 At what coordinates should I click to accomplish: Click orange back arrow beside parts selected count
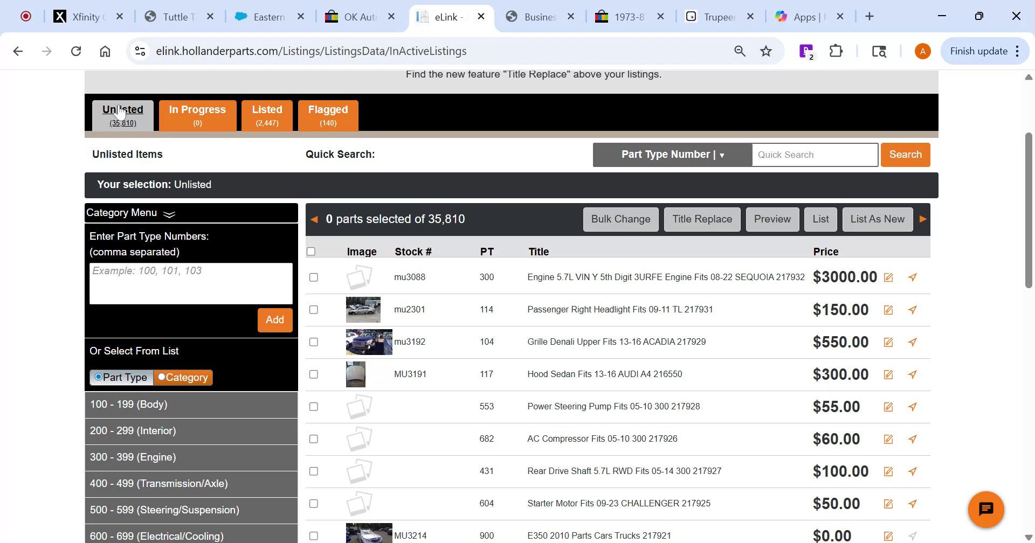(314, 219)
